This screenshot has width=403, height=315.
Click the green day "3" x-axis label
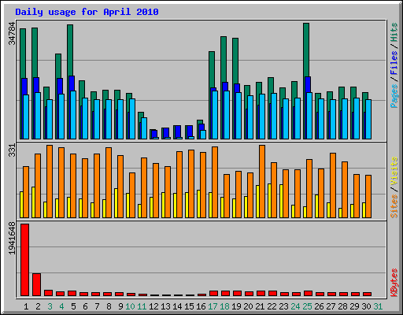coord(50,306)
